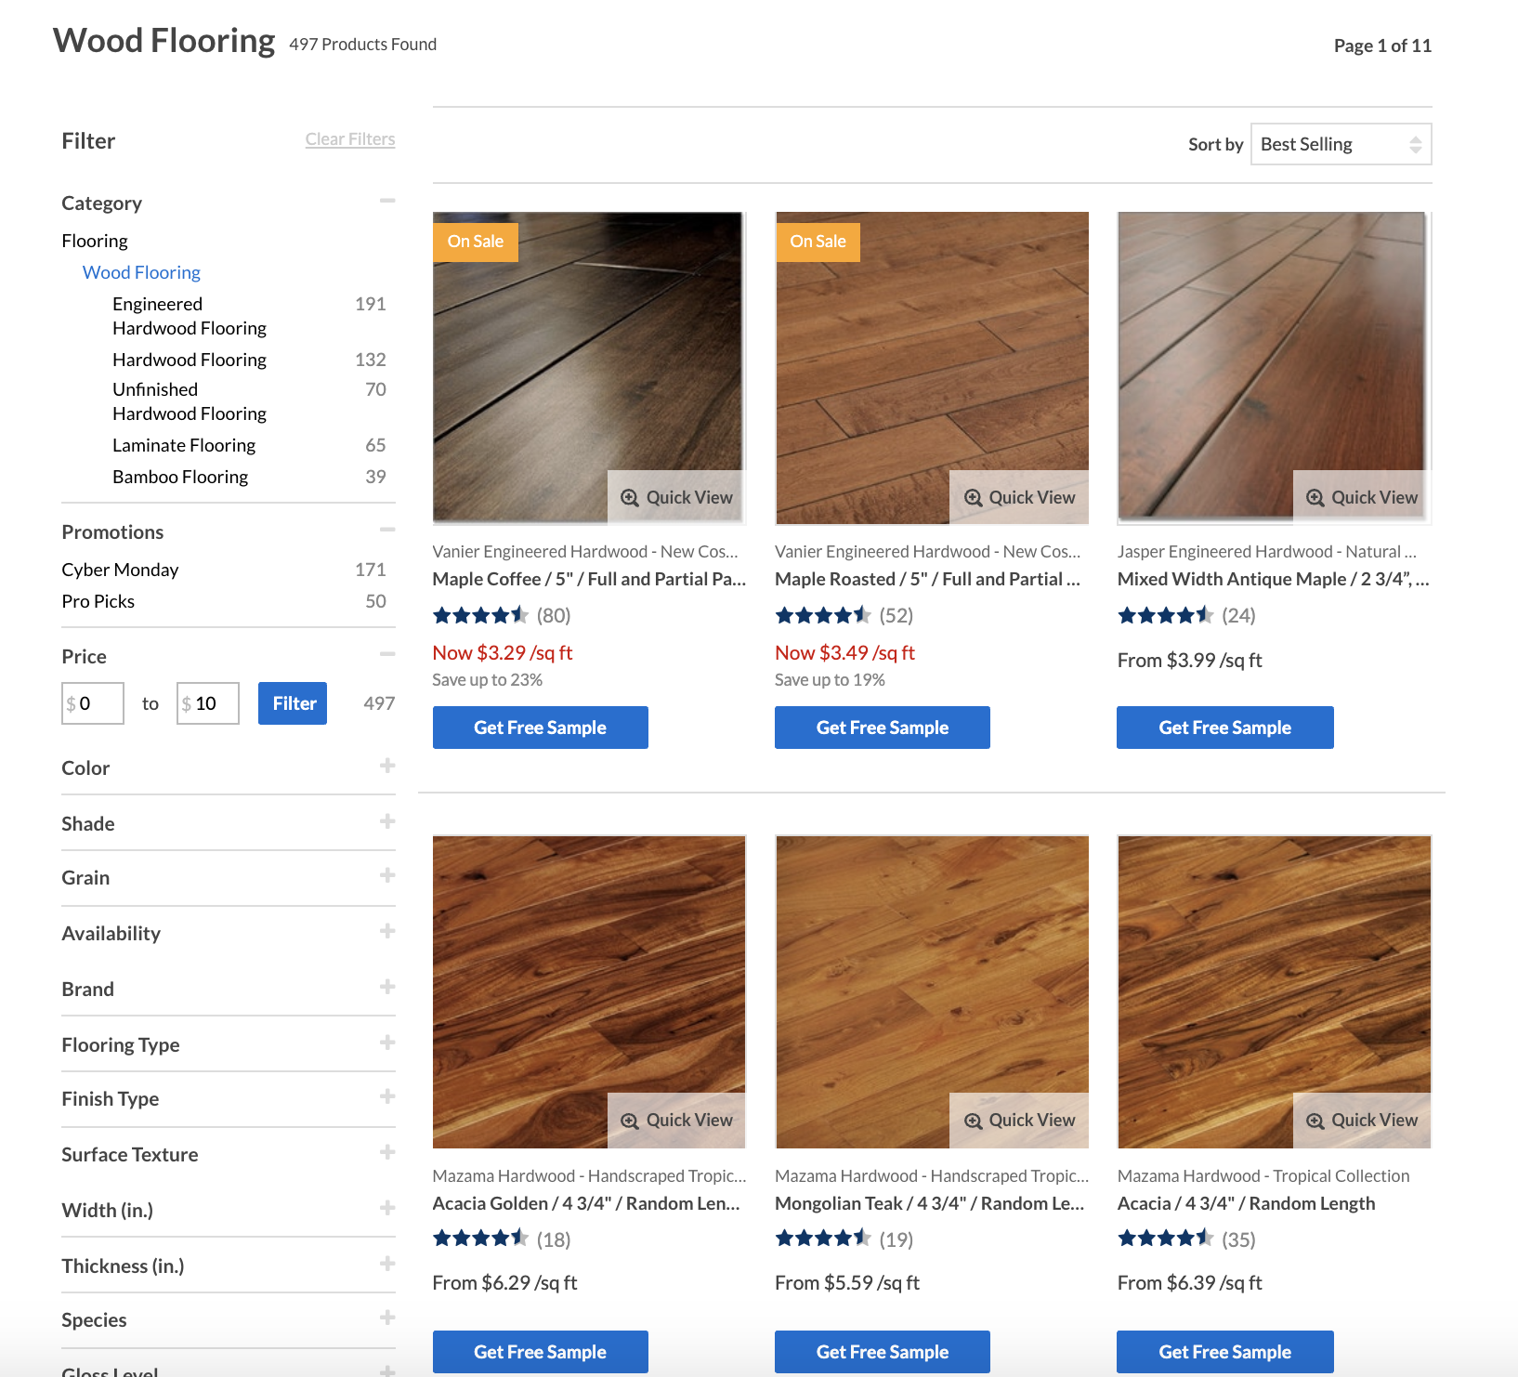Expand the Brand filter section
The height and width of the screenshot is (1377, 1518).
click(387, 988)
